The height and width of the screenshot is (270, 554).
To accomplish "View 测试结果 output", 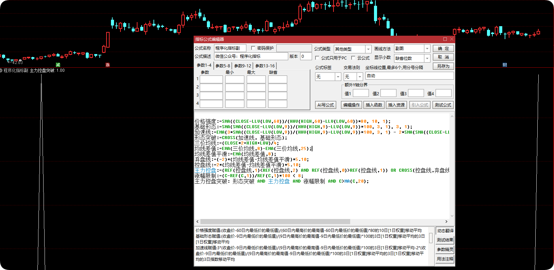I will click(445, 240).
